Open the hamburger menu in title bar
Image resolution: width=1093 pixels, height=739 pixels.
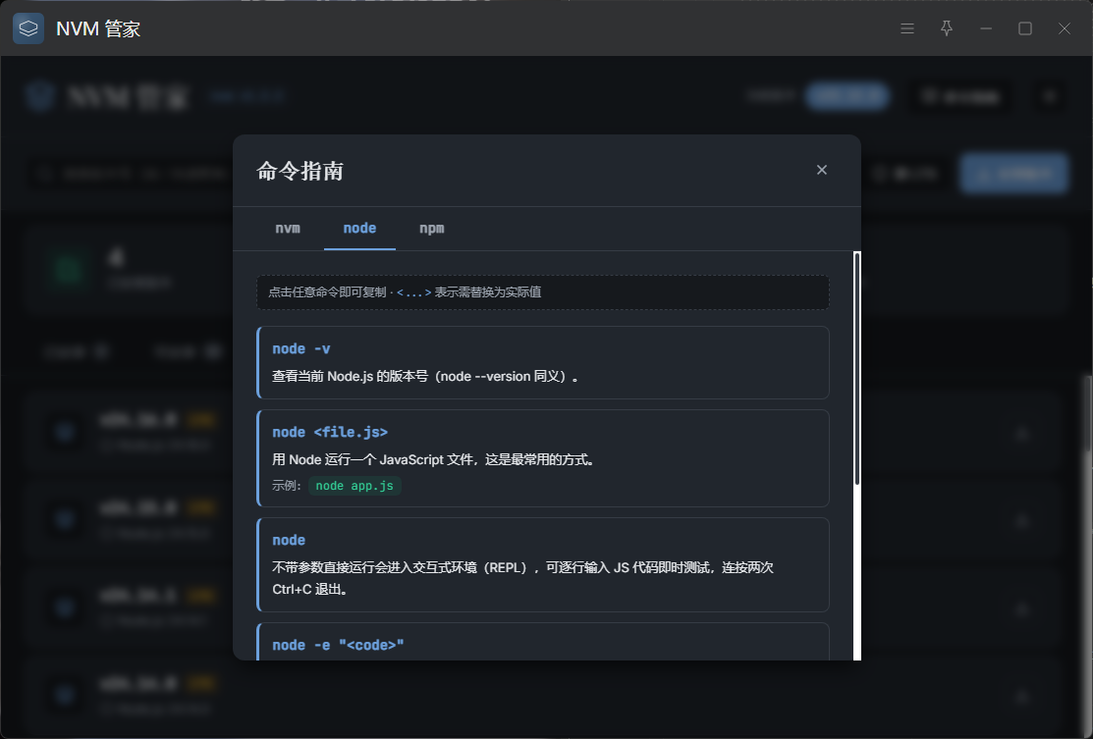tap(906, 28)
